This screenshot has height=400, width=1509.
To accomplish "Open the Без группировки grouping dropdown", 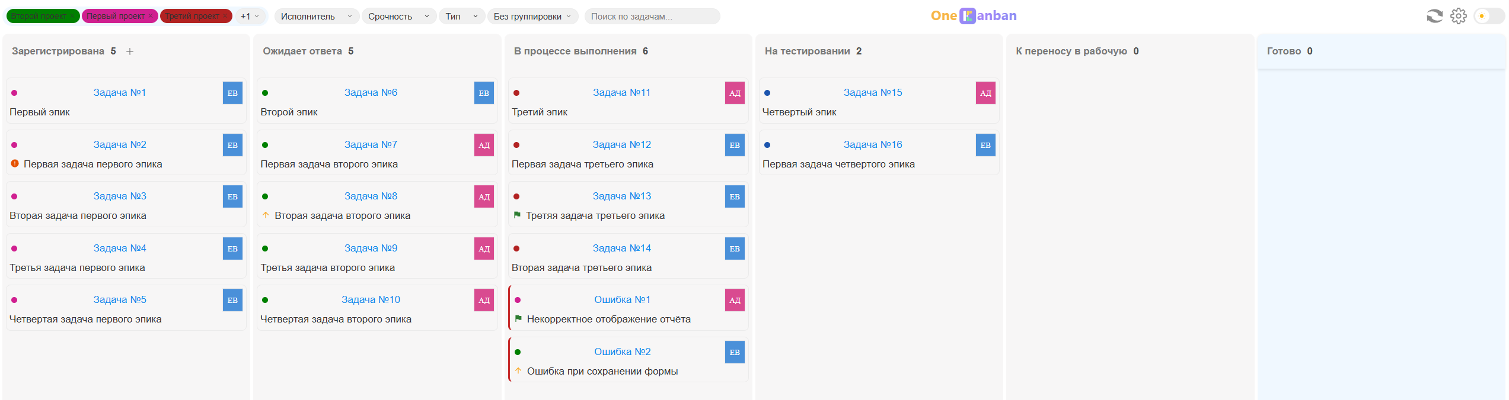I will pyautogui.click(x=532, y=16).
